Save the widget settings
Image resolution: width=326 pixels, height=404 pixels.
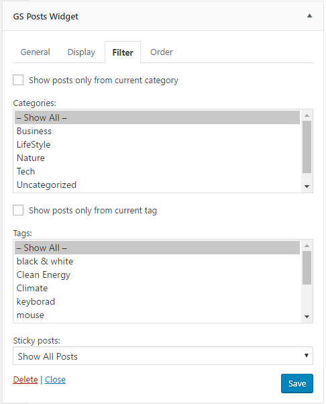(x=297, y=383)
